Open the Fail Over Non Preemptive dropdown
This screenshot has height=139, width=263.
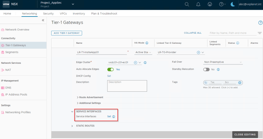click(223, 62)
